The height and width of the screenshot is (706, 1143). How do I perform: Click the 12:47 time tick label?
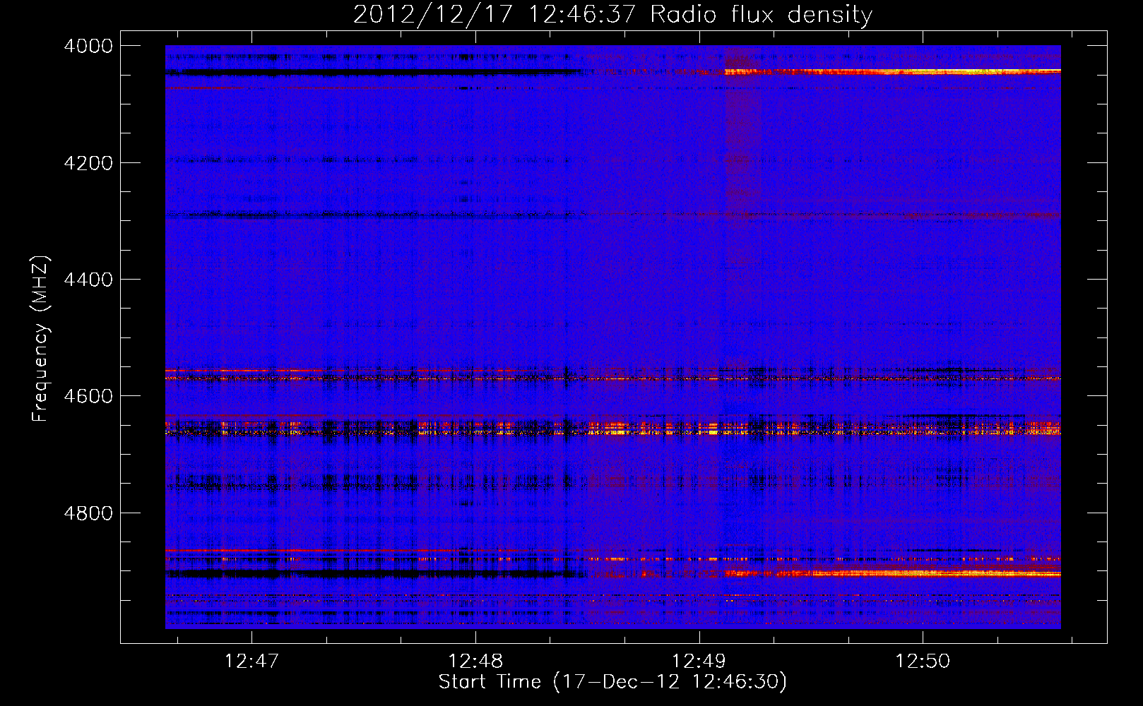click(251, 661)
